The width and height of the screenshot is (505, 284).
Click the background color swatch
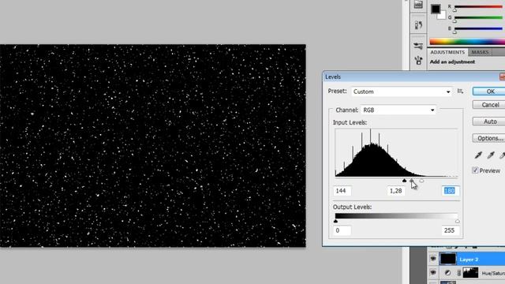pyautogui.click(x=442, y=15)
